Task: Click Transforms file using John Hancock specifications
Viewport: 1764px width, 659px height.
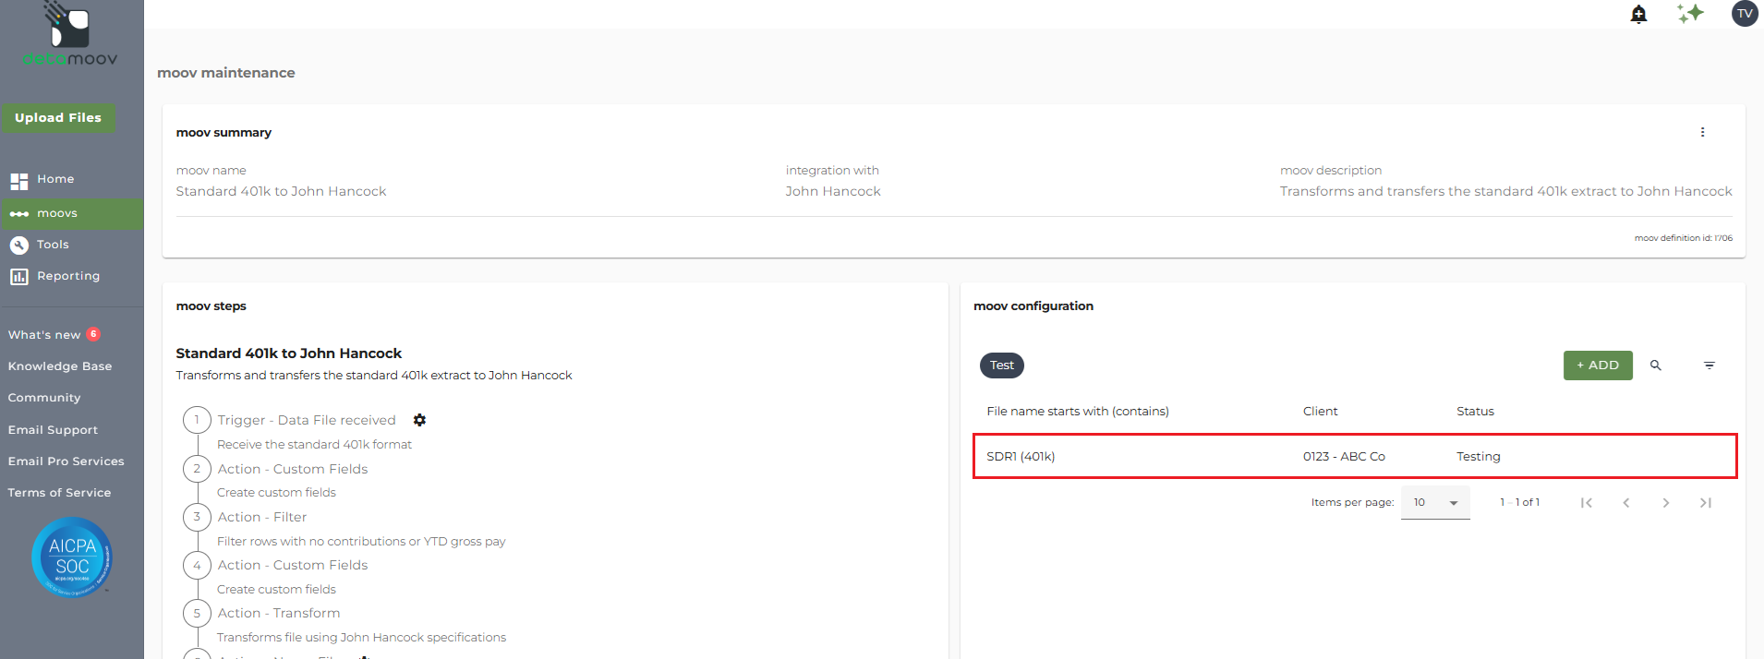Action: [x=361, y=638]
